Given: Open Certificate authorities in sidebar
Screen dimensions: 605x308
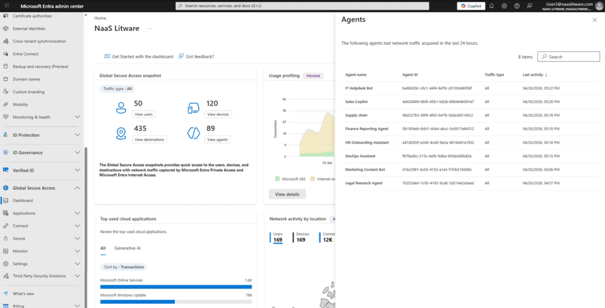Looking at the screenshot, I should tap(32, 16).
